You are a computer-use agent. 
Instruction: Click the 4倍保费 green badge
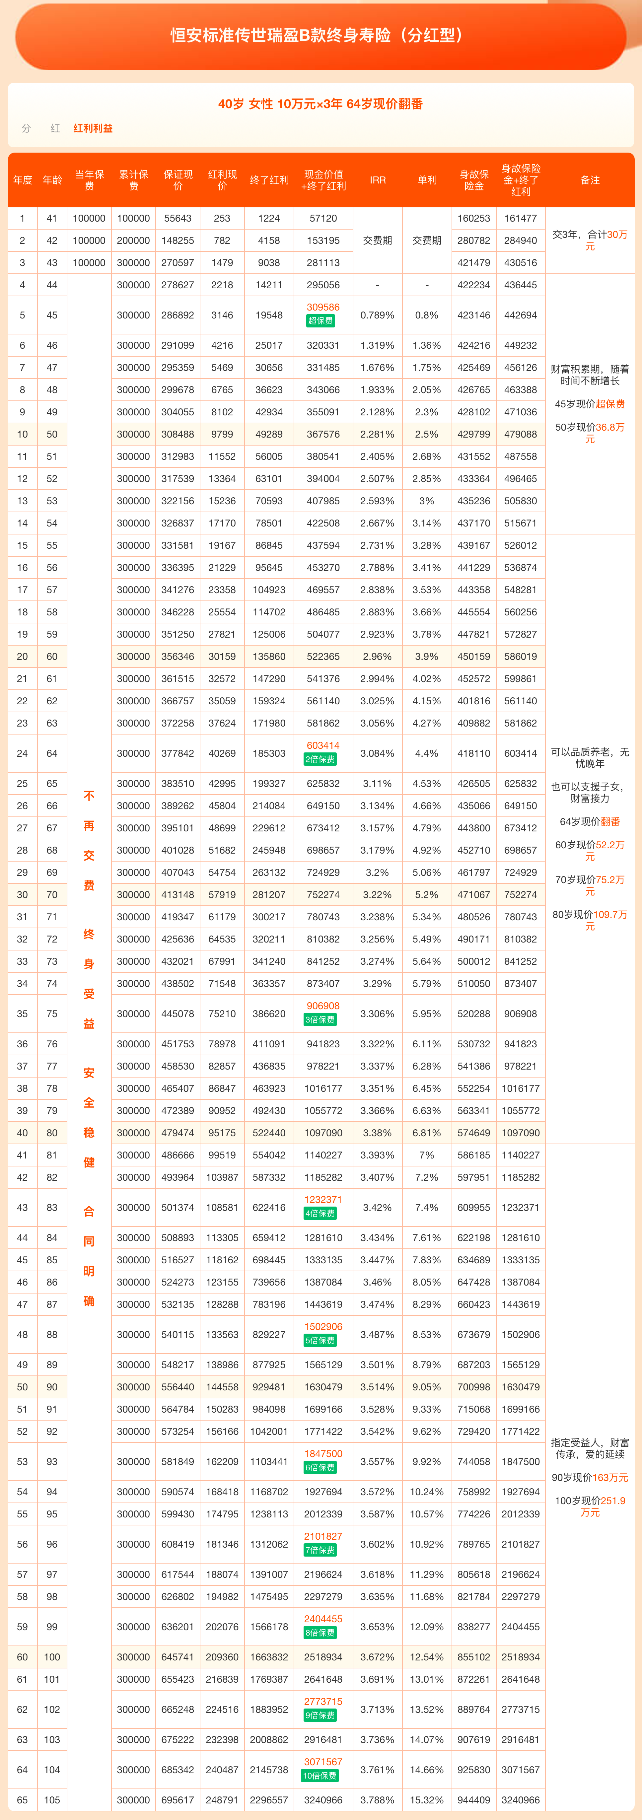tap(320, 1214)
